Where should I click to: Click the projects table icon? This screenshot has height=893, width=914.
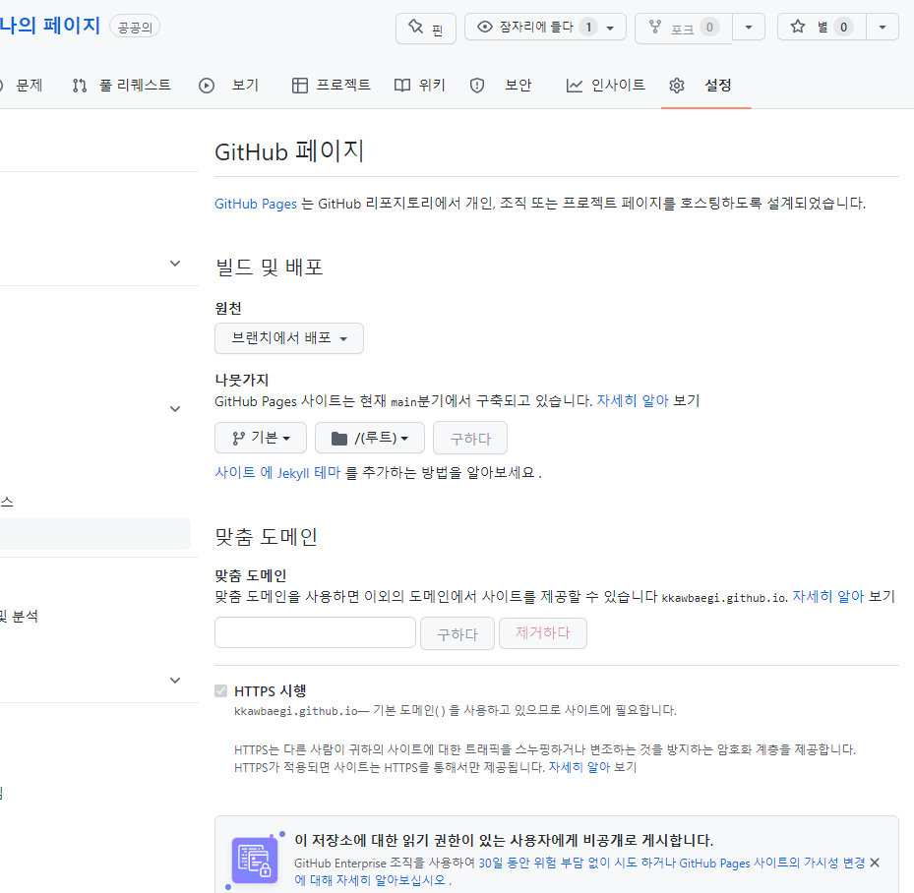300,86
